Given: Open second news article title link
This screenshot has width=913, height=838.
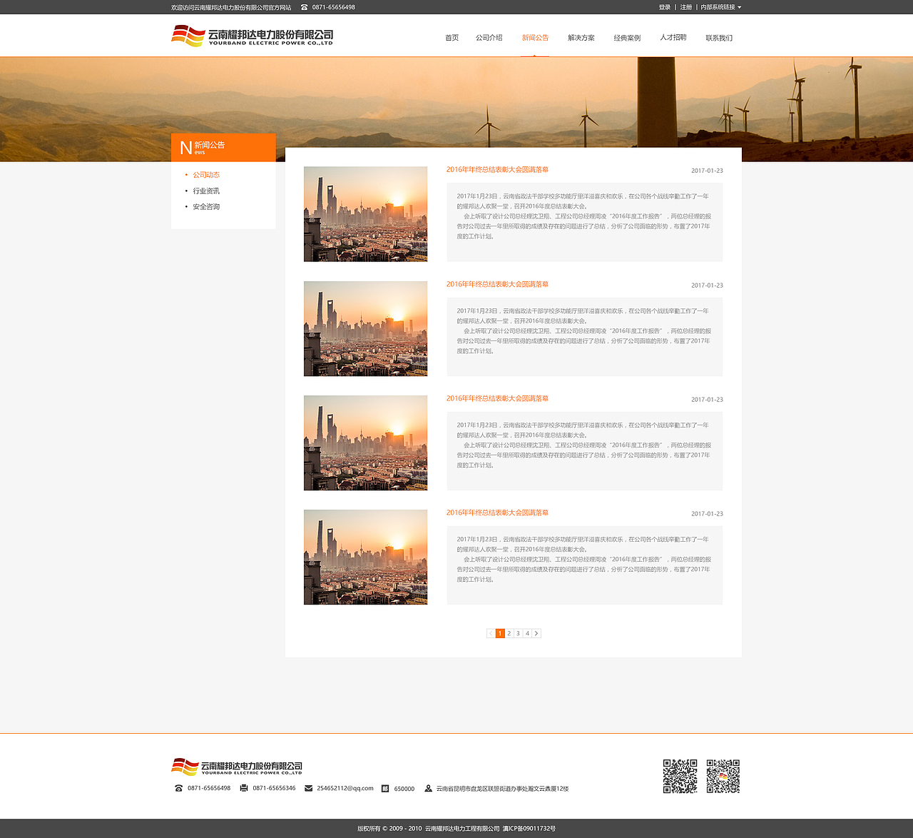Looking at the screenshot, I should point(497,284).
